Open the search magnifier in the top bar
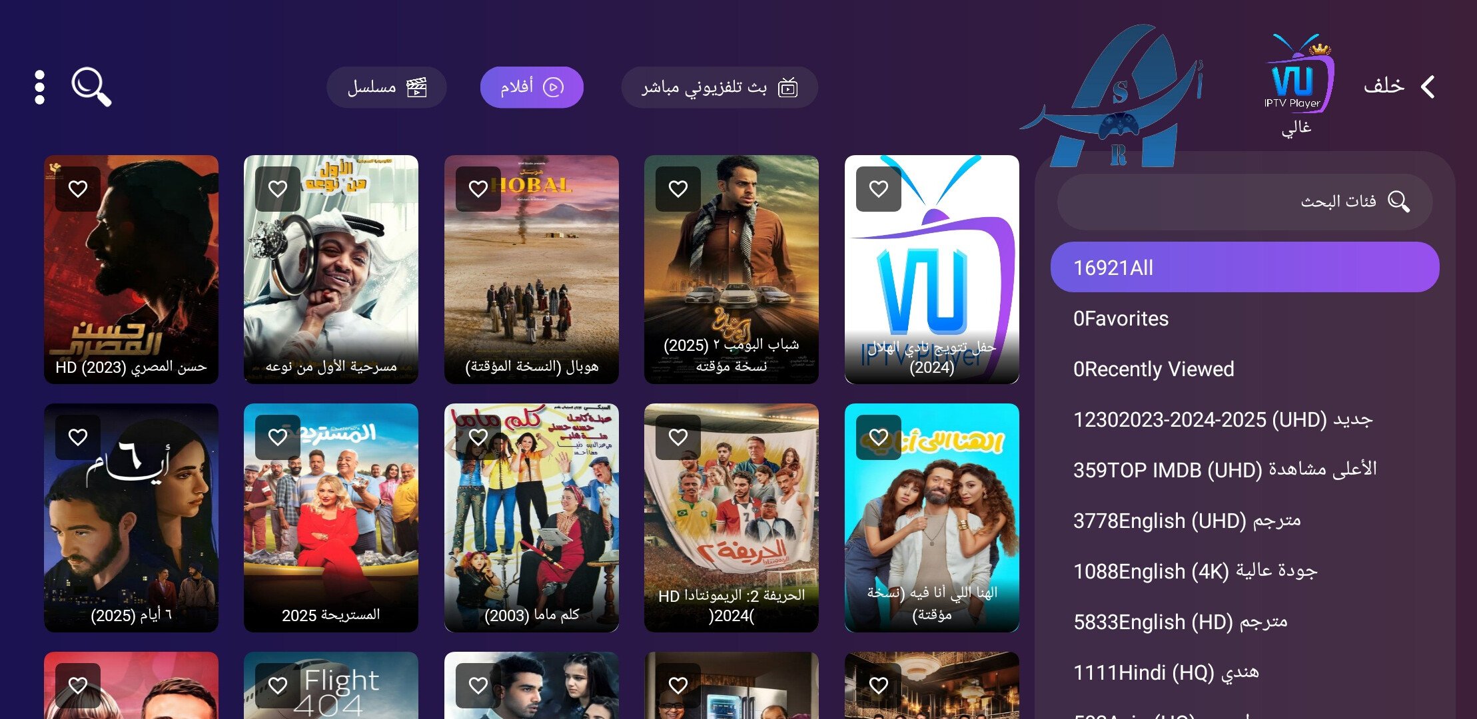 coord(91,87)
